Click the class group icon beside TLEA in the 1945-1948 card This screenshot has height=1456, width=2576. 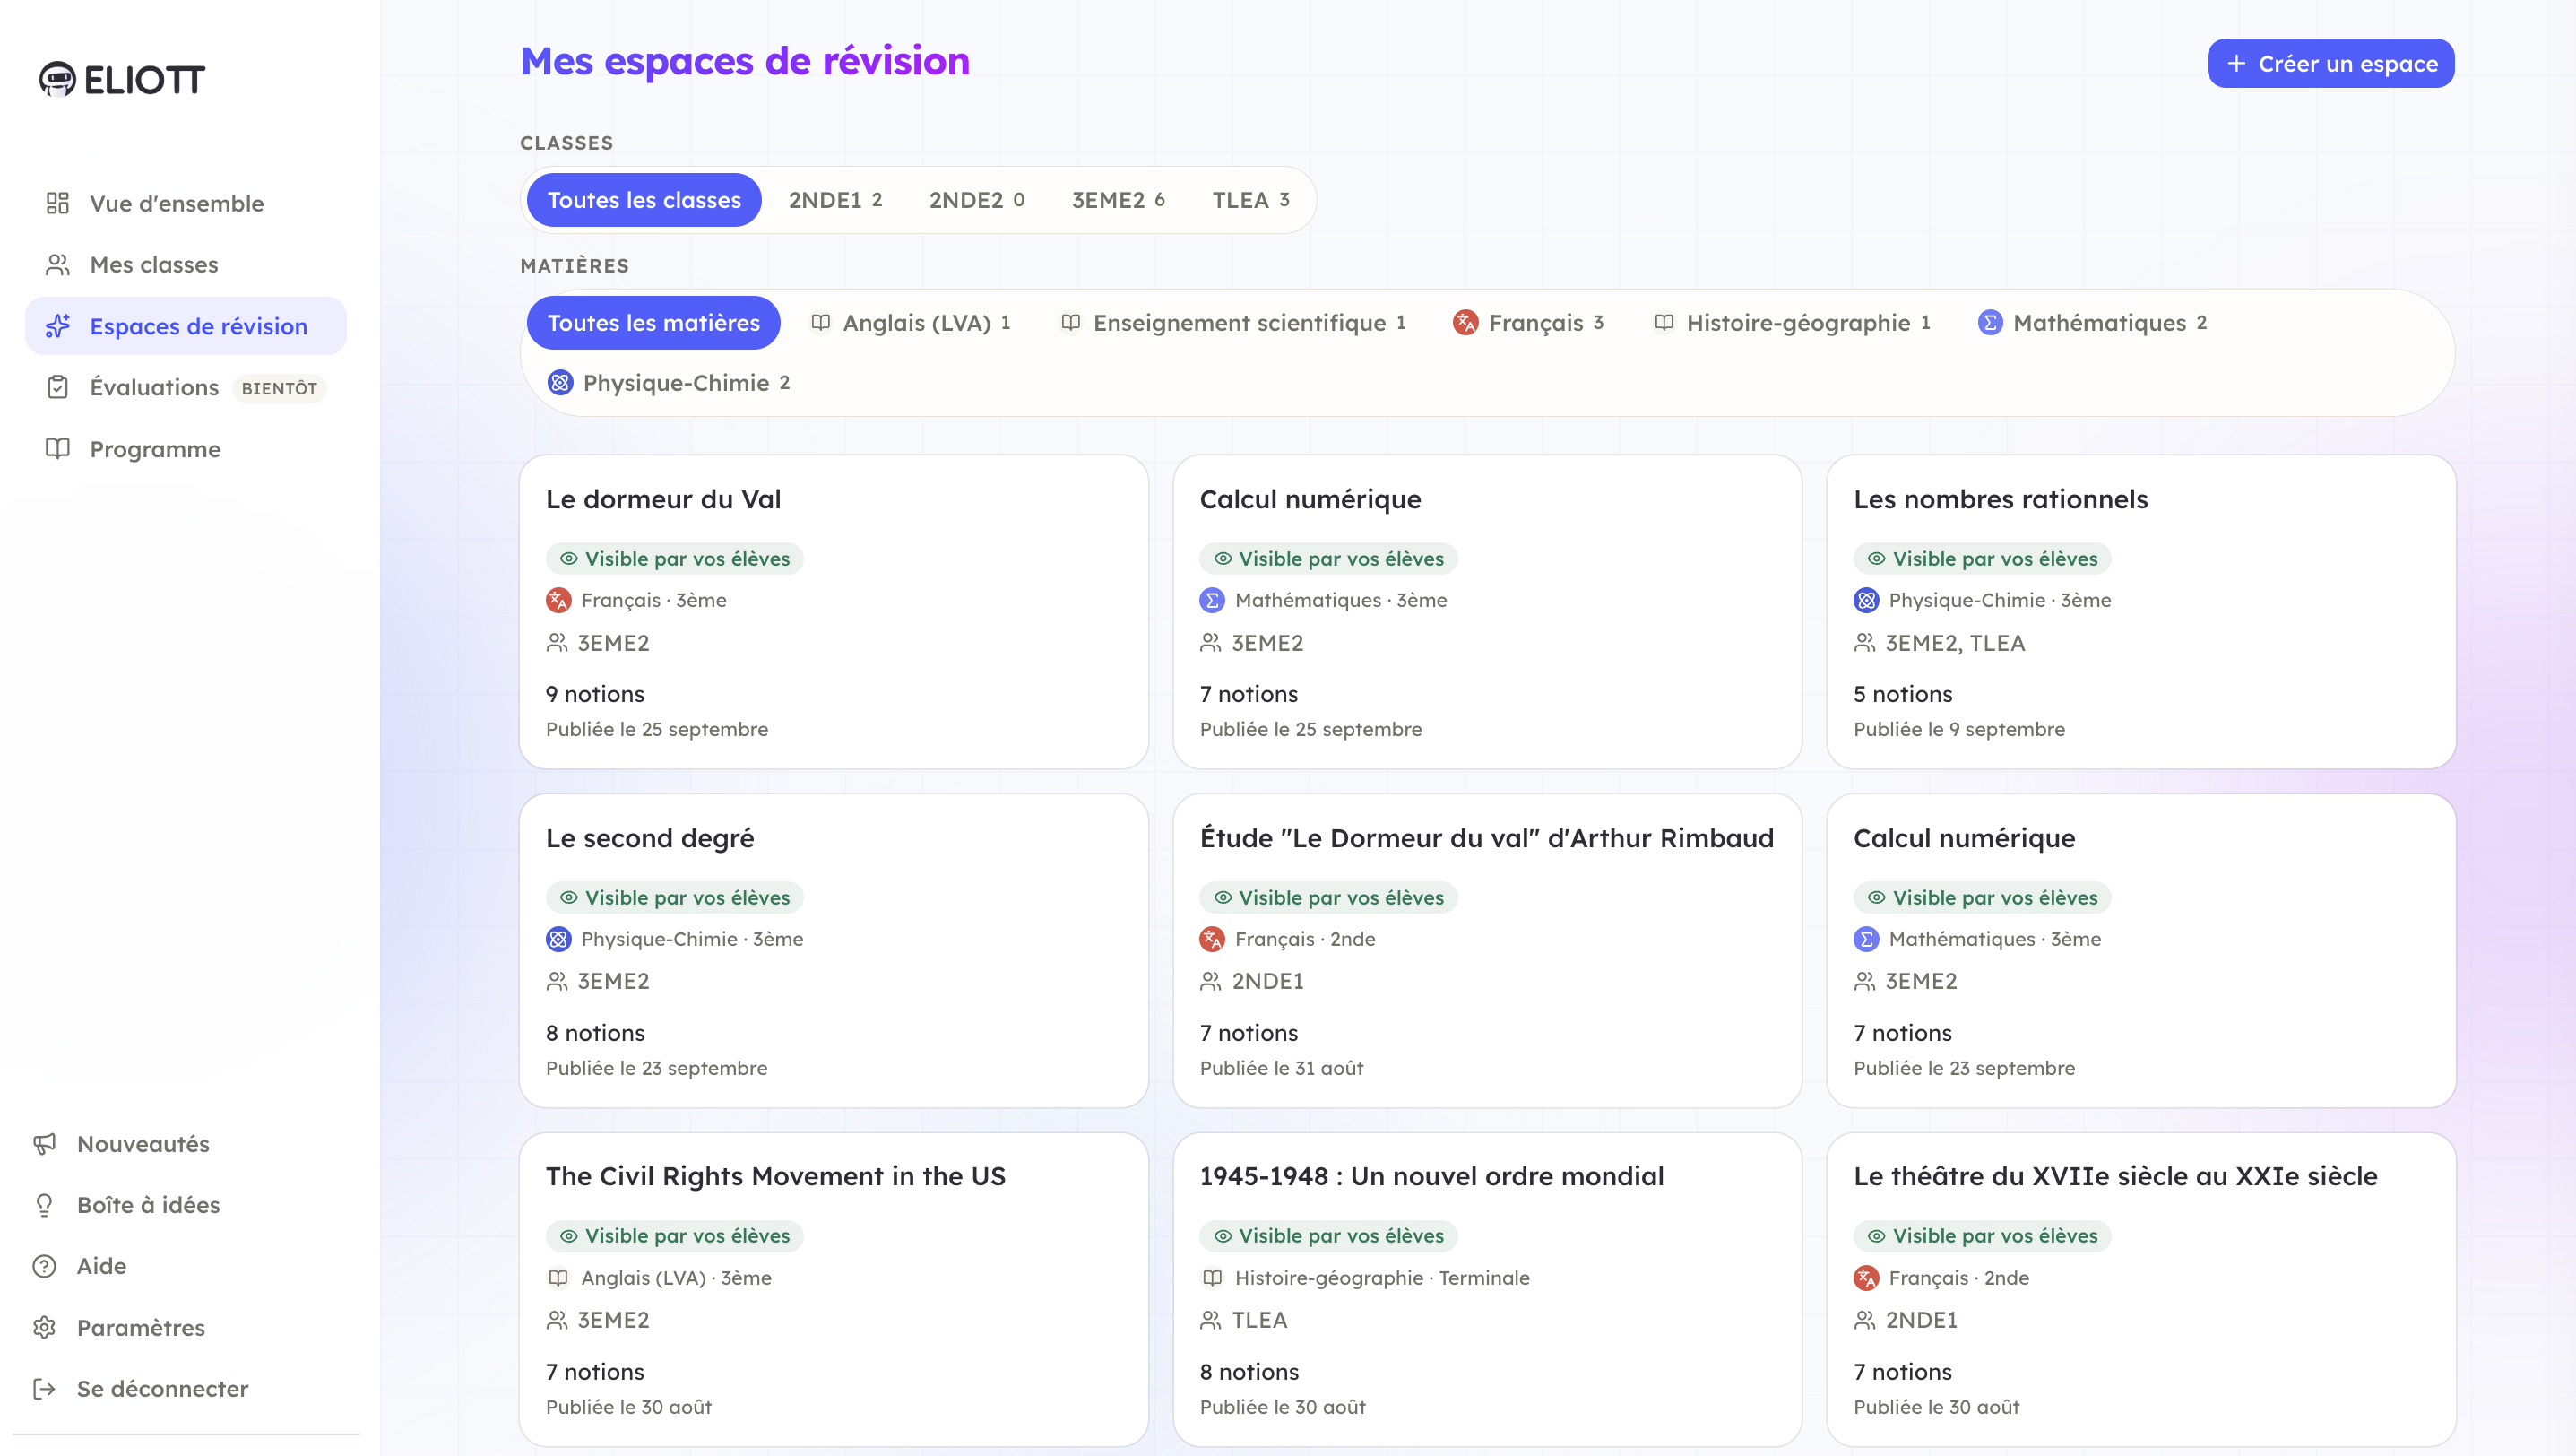coord(1211,1320)
